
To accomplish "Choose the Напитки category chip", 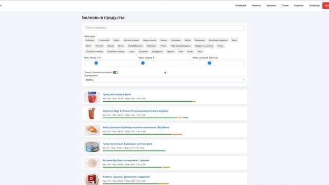I will pos(99,46).
